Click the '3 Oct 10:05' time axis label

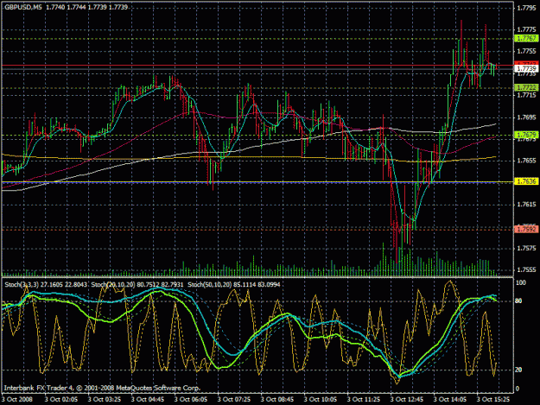tap(321, 400)
